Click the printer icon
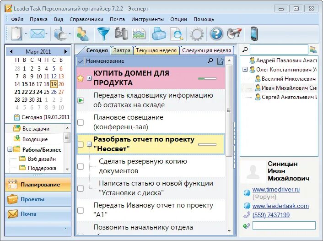This screenshot has width=323, height=241. click(159, 33)
